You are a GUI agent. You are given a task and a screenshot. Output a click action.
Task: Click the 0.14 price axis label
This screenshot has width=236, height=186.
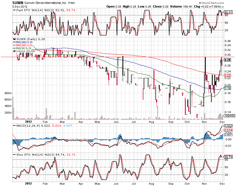click(227, 112)
